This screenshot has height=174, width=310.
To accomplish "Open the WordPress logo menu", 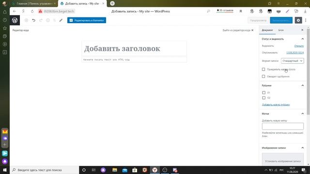I will point(15,20).
